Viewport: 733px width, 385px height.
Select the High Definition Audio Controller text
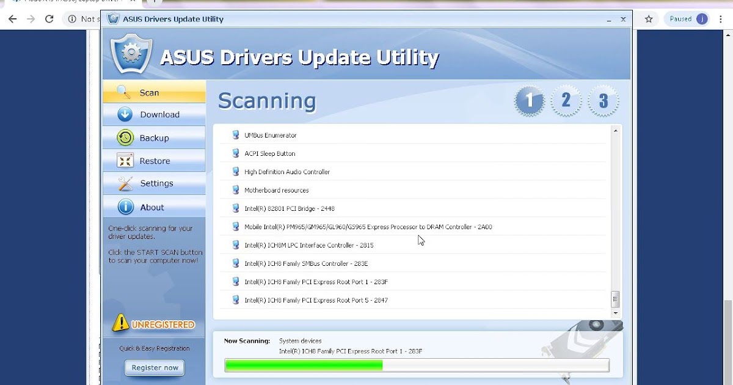tap(287, 172)
